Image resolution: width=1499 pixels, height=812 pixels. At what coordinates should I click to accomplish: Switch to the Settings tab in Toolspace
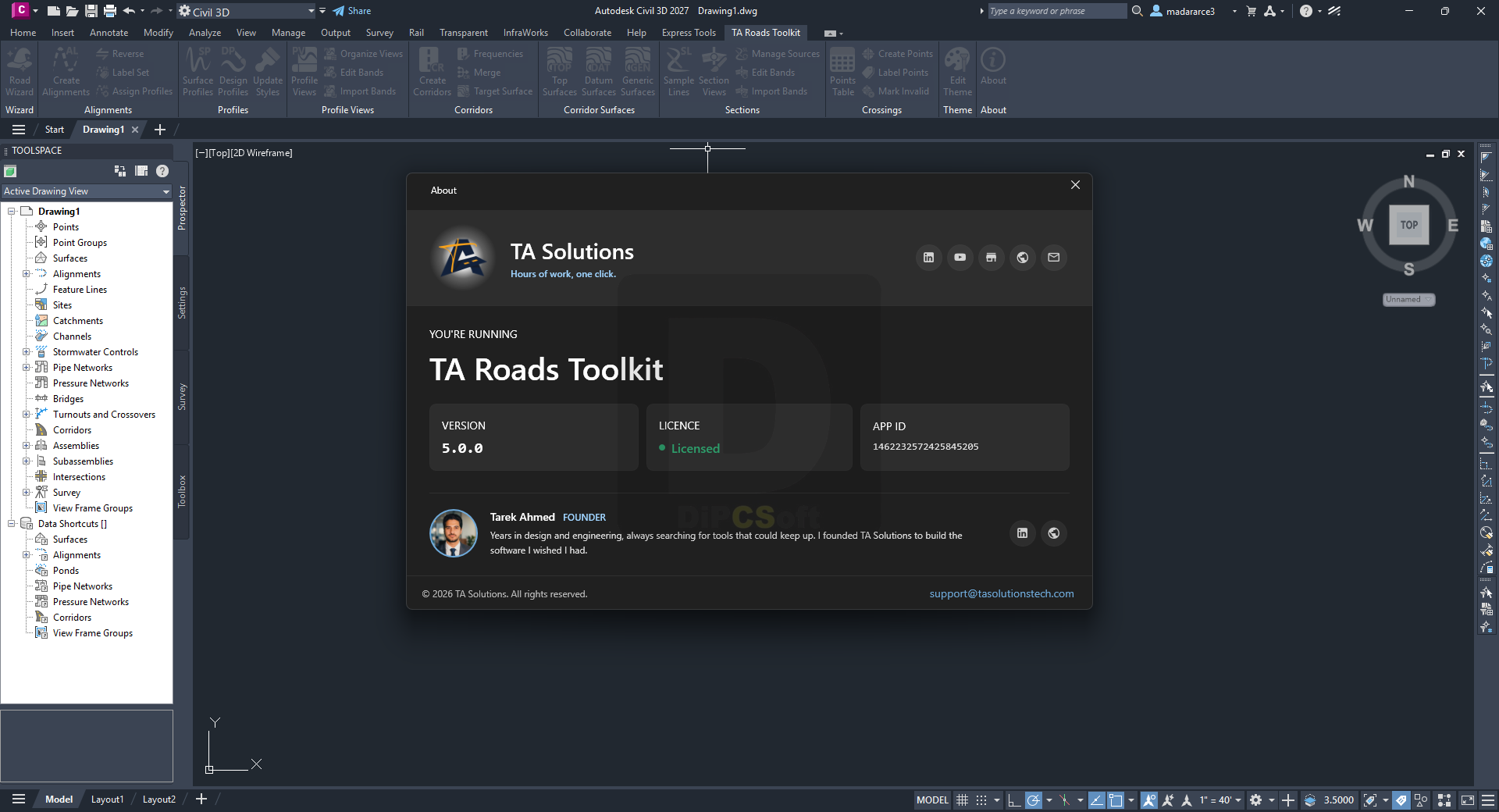click(x=182, y=303)
